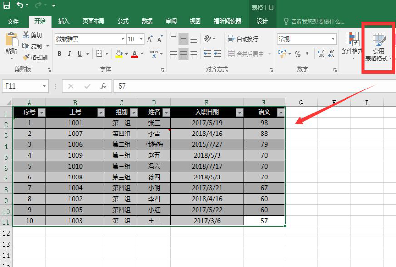
Task: Click the Paste (粘贴) button
Action: (11, 44)
